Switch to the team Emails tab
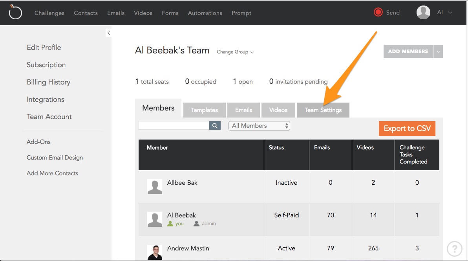 pyautogui.click(x=243, y=110)
